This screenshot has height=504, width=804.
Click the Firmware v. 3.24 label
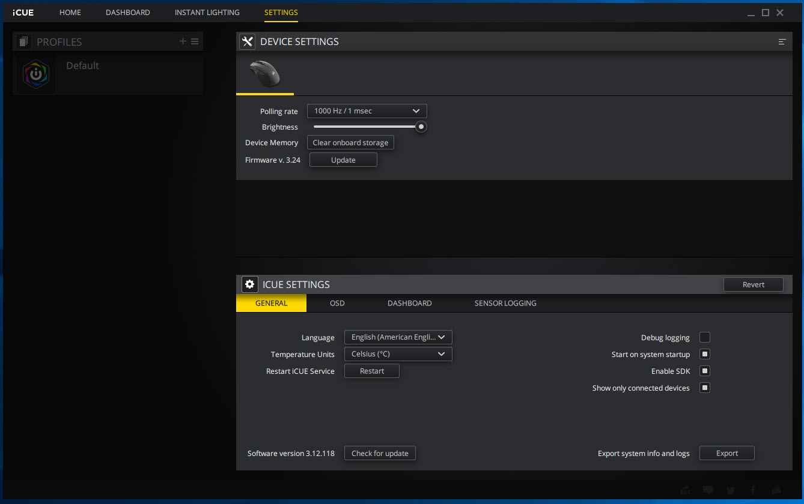coord(273,160)
